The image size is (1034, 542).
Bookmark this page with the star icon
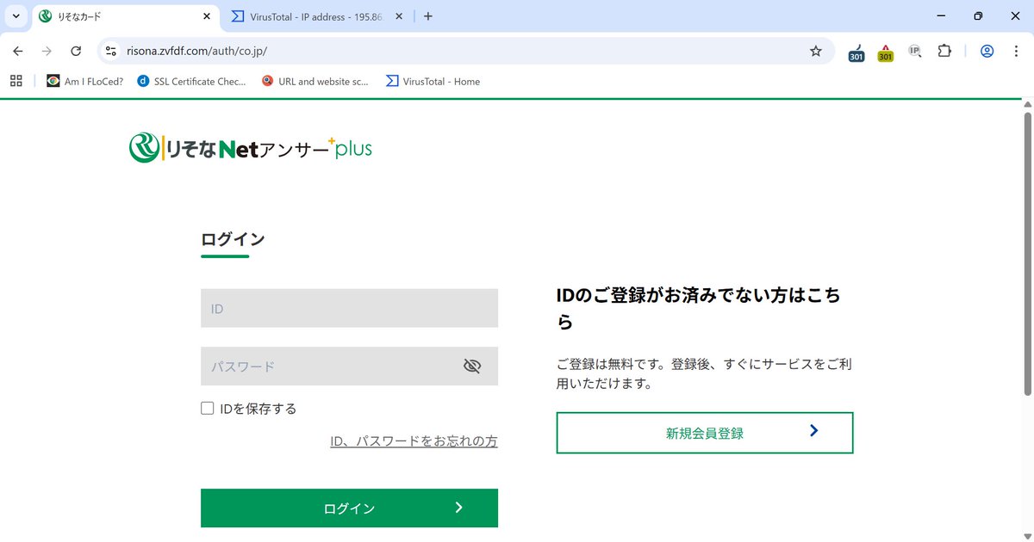[x=815, y=51]
